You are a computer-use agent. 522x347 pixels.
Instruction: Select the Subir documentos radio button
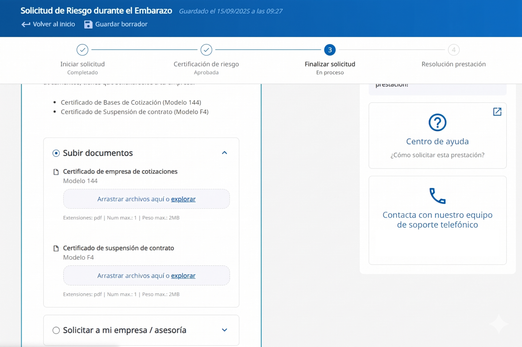coord(56,153)
